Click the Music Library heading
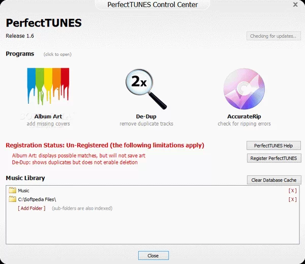Image resolution: width=305 pixels, height=264 pixels. click(25, 178)
